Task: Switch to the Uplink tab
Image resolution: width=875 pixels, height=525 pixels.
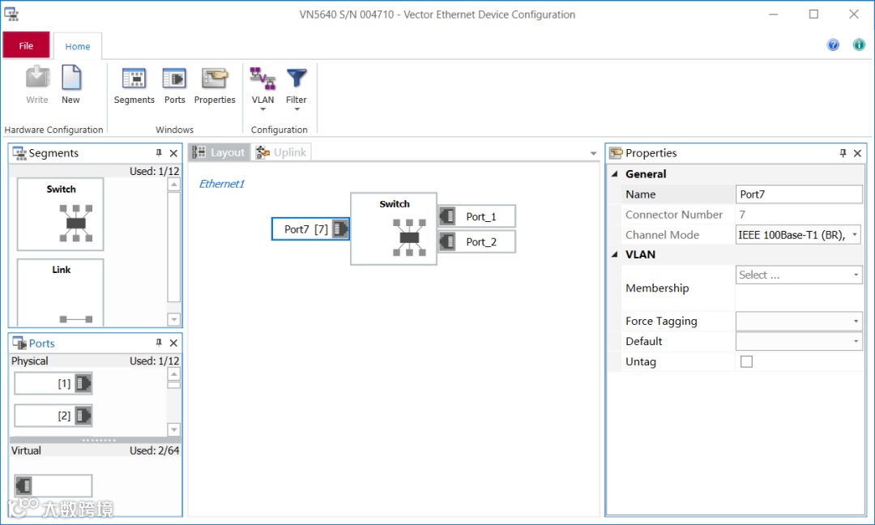Action: tap(281, 152)
